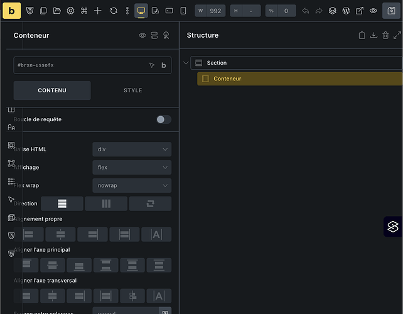The image size is (403, 314).
Task: Select end option for axe principal
Action: click(79, 265)
